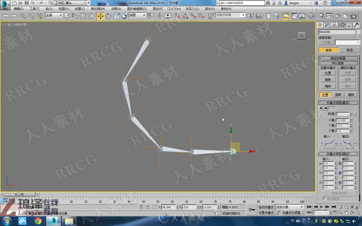
Task: Toggle absolute/offset transform type-in mode
Action: coord(155,207)
